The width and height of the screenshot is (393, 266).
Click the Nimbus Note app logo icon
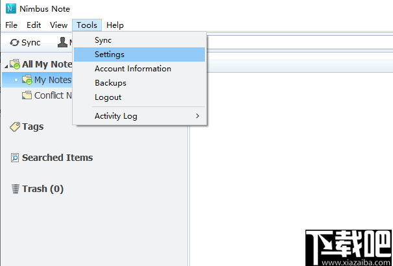tap(11, 9)
